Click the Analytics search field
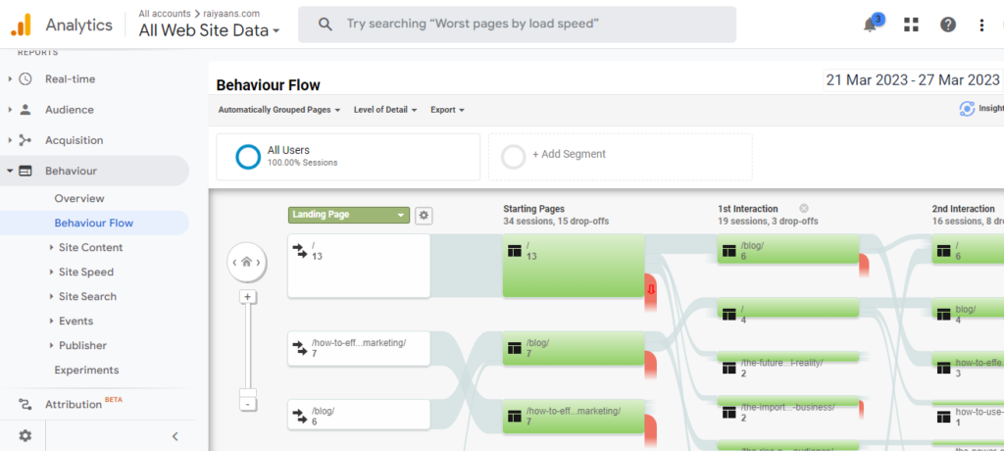Image resolution: width=1004 pixels, height=451 pixels. (x=517, y=25)
